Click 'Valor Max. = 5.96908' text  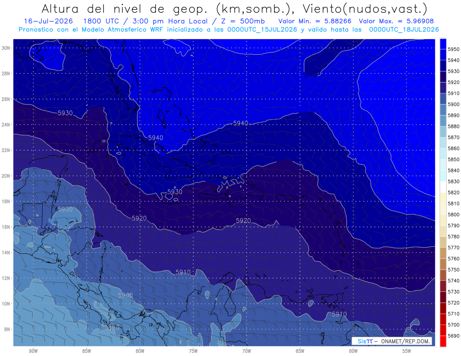point(397,21)
